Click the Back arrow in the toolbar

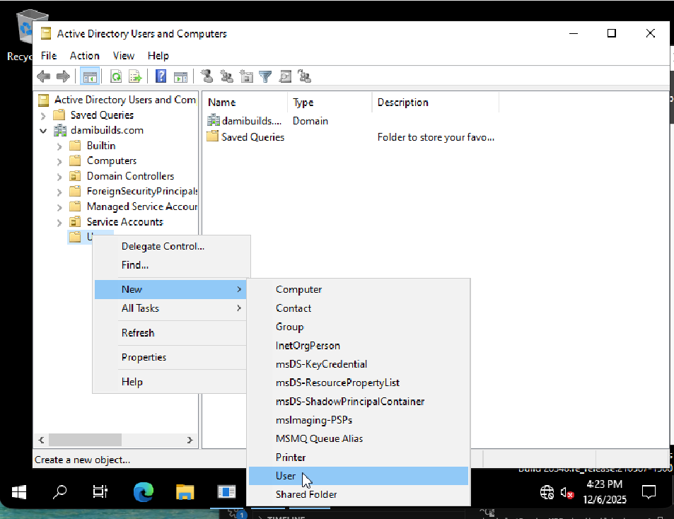(x=44, y=76)
